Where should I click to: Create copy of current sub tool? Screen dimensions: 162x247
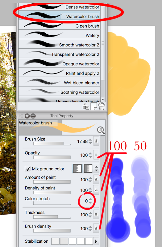click(93, 106)
